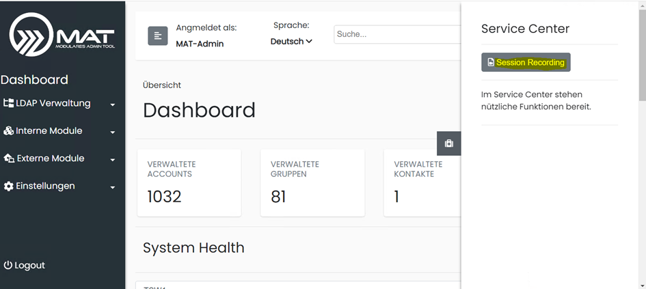Expand the Einstellungen caret arrow

point(112,187)
